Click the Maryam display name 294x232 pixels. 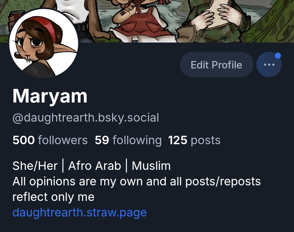[50, 96]
